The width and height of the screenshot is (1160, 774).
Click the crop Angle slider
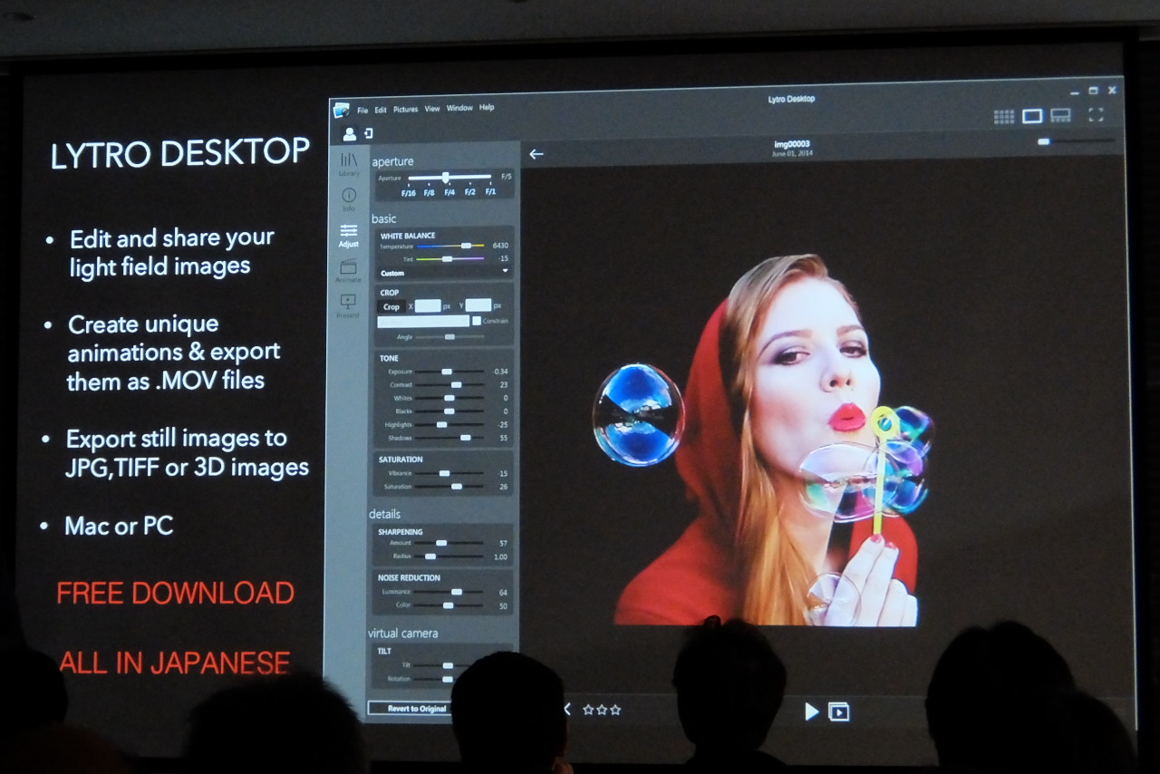(449, 337)
